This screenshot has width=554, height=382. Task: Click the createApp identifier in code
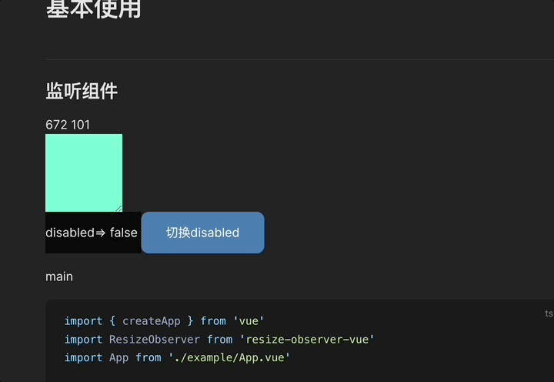point(152,321)
